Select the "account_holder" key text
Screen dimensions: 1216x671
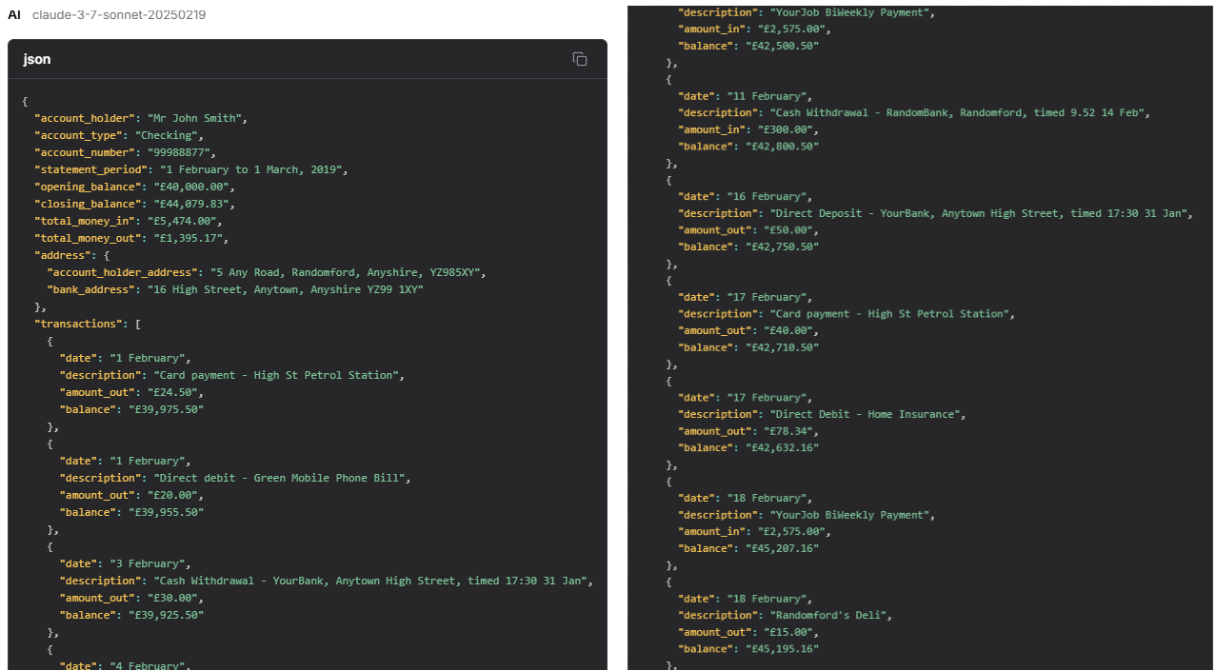click(x=85, y=118)
